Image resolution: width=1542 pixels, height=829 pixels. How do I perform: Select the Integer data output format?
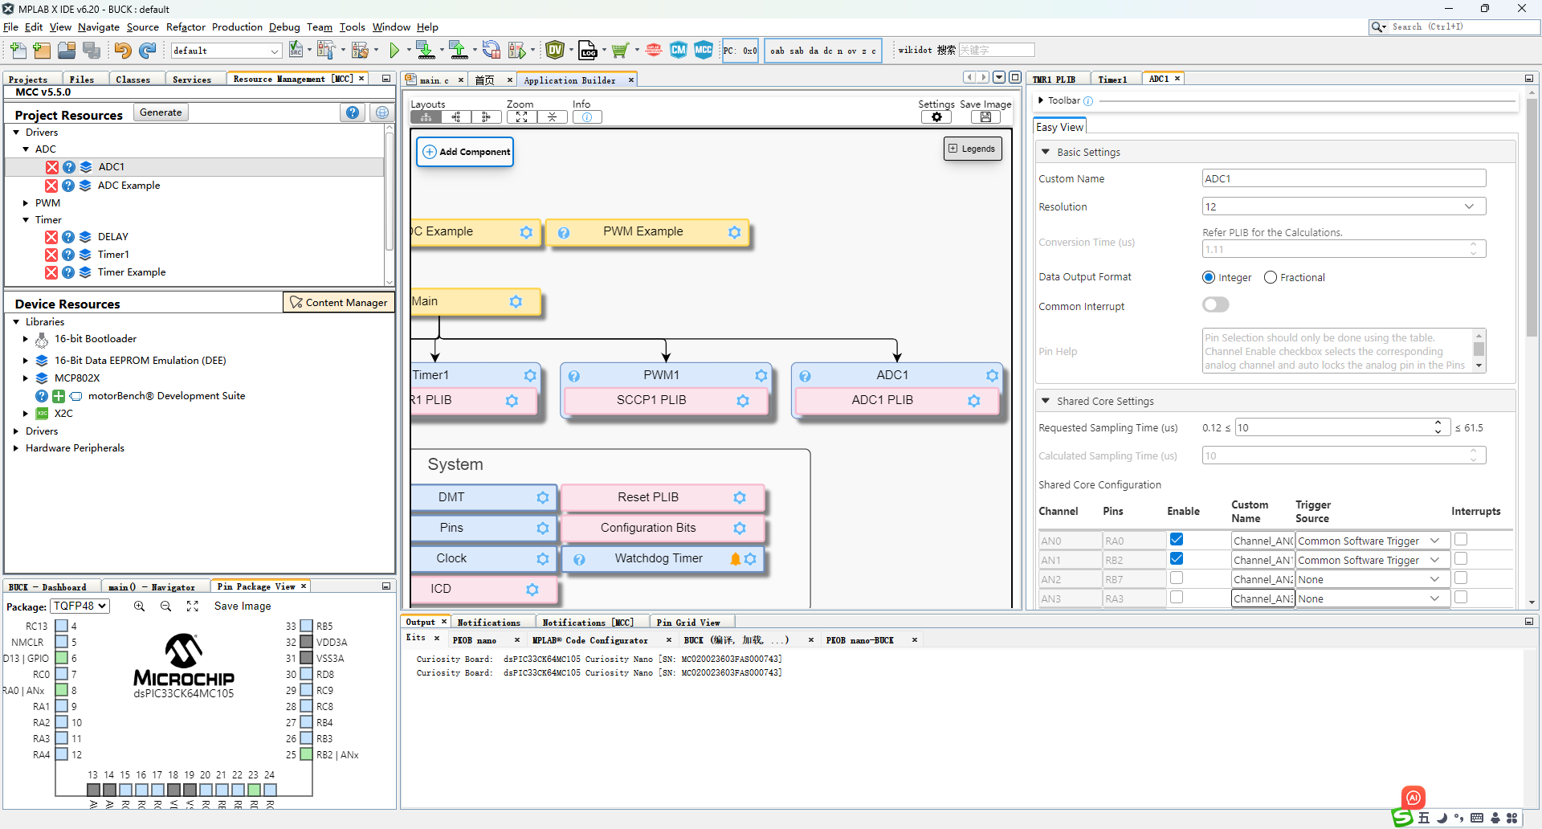coord(1209,277)
